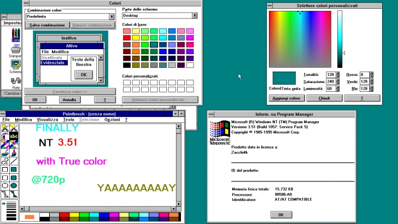Open the Rete network icon
Viewport: 398px width, 224px height.
click(16, 83)
